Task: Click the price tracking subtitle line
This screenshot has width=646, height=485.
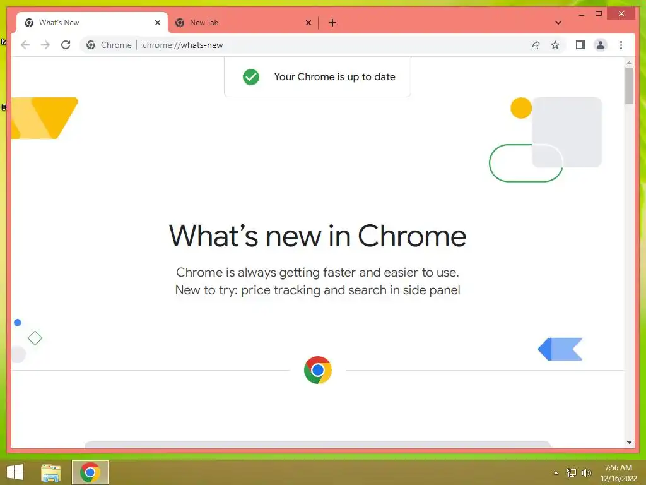Action: tap(318, 290)
